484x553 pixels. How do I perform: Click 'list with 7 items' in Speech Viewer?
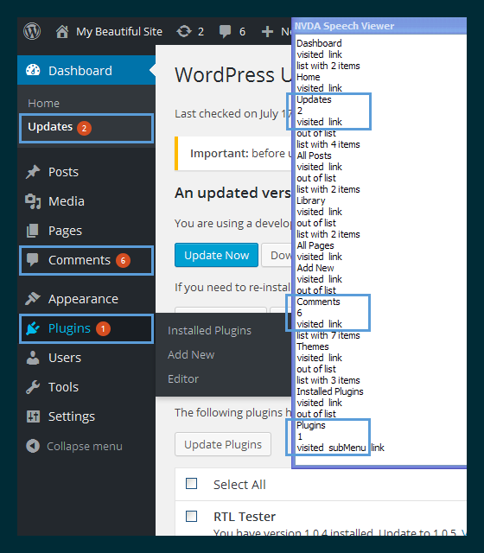coord(328,335)
